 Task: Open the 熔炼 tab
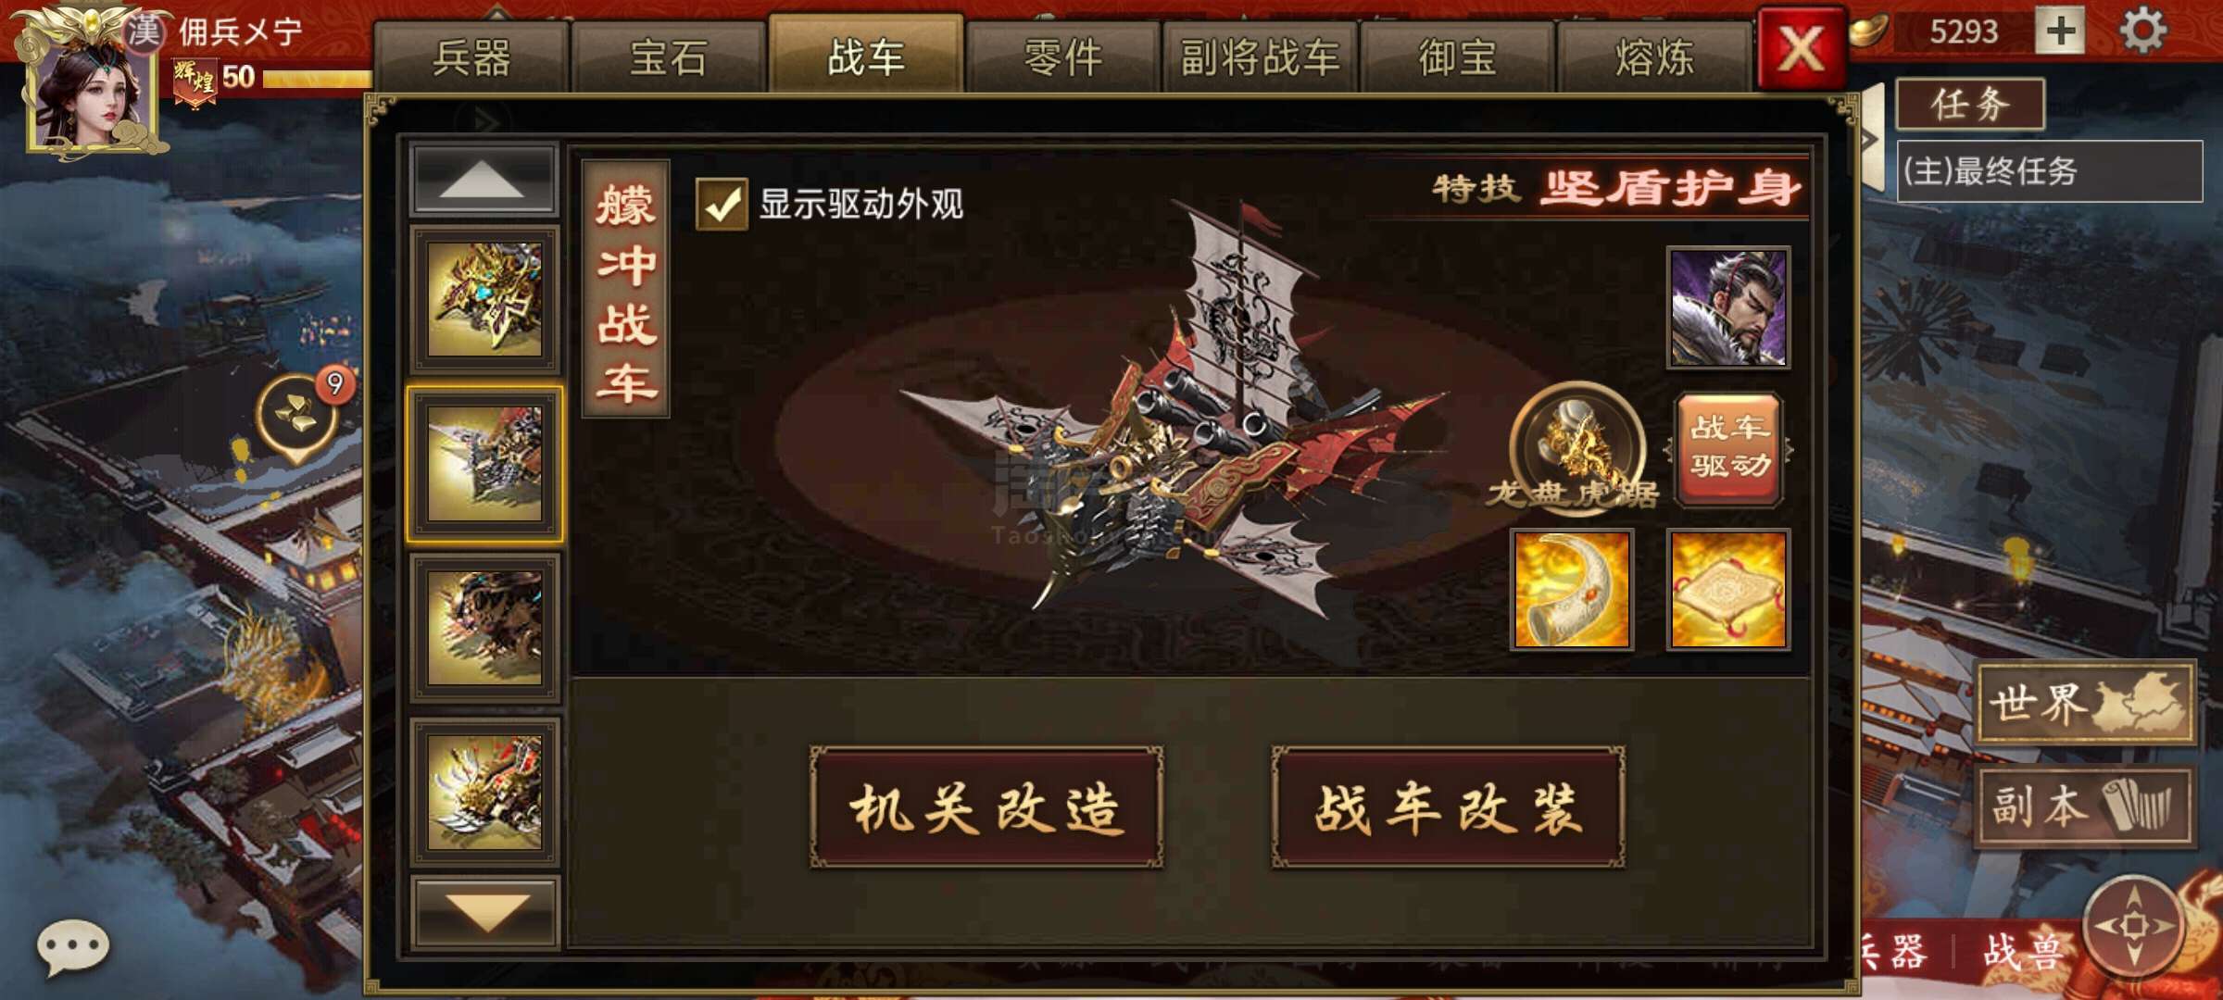click(x=1654, y=57)
